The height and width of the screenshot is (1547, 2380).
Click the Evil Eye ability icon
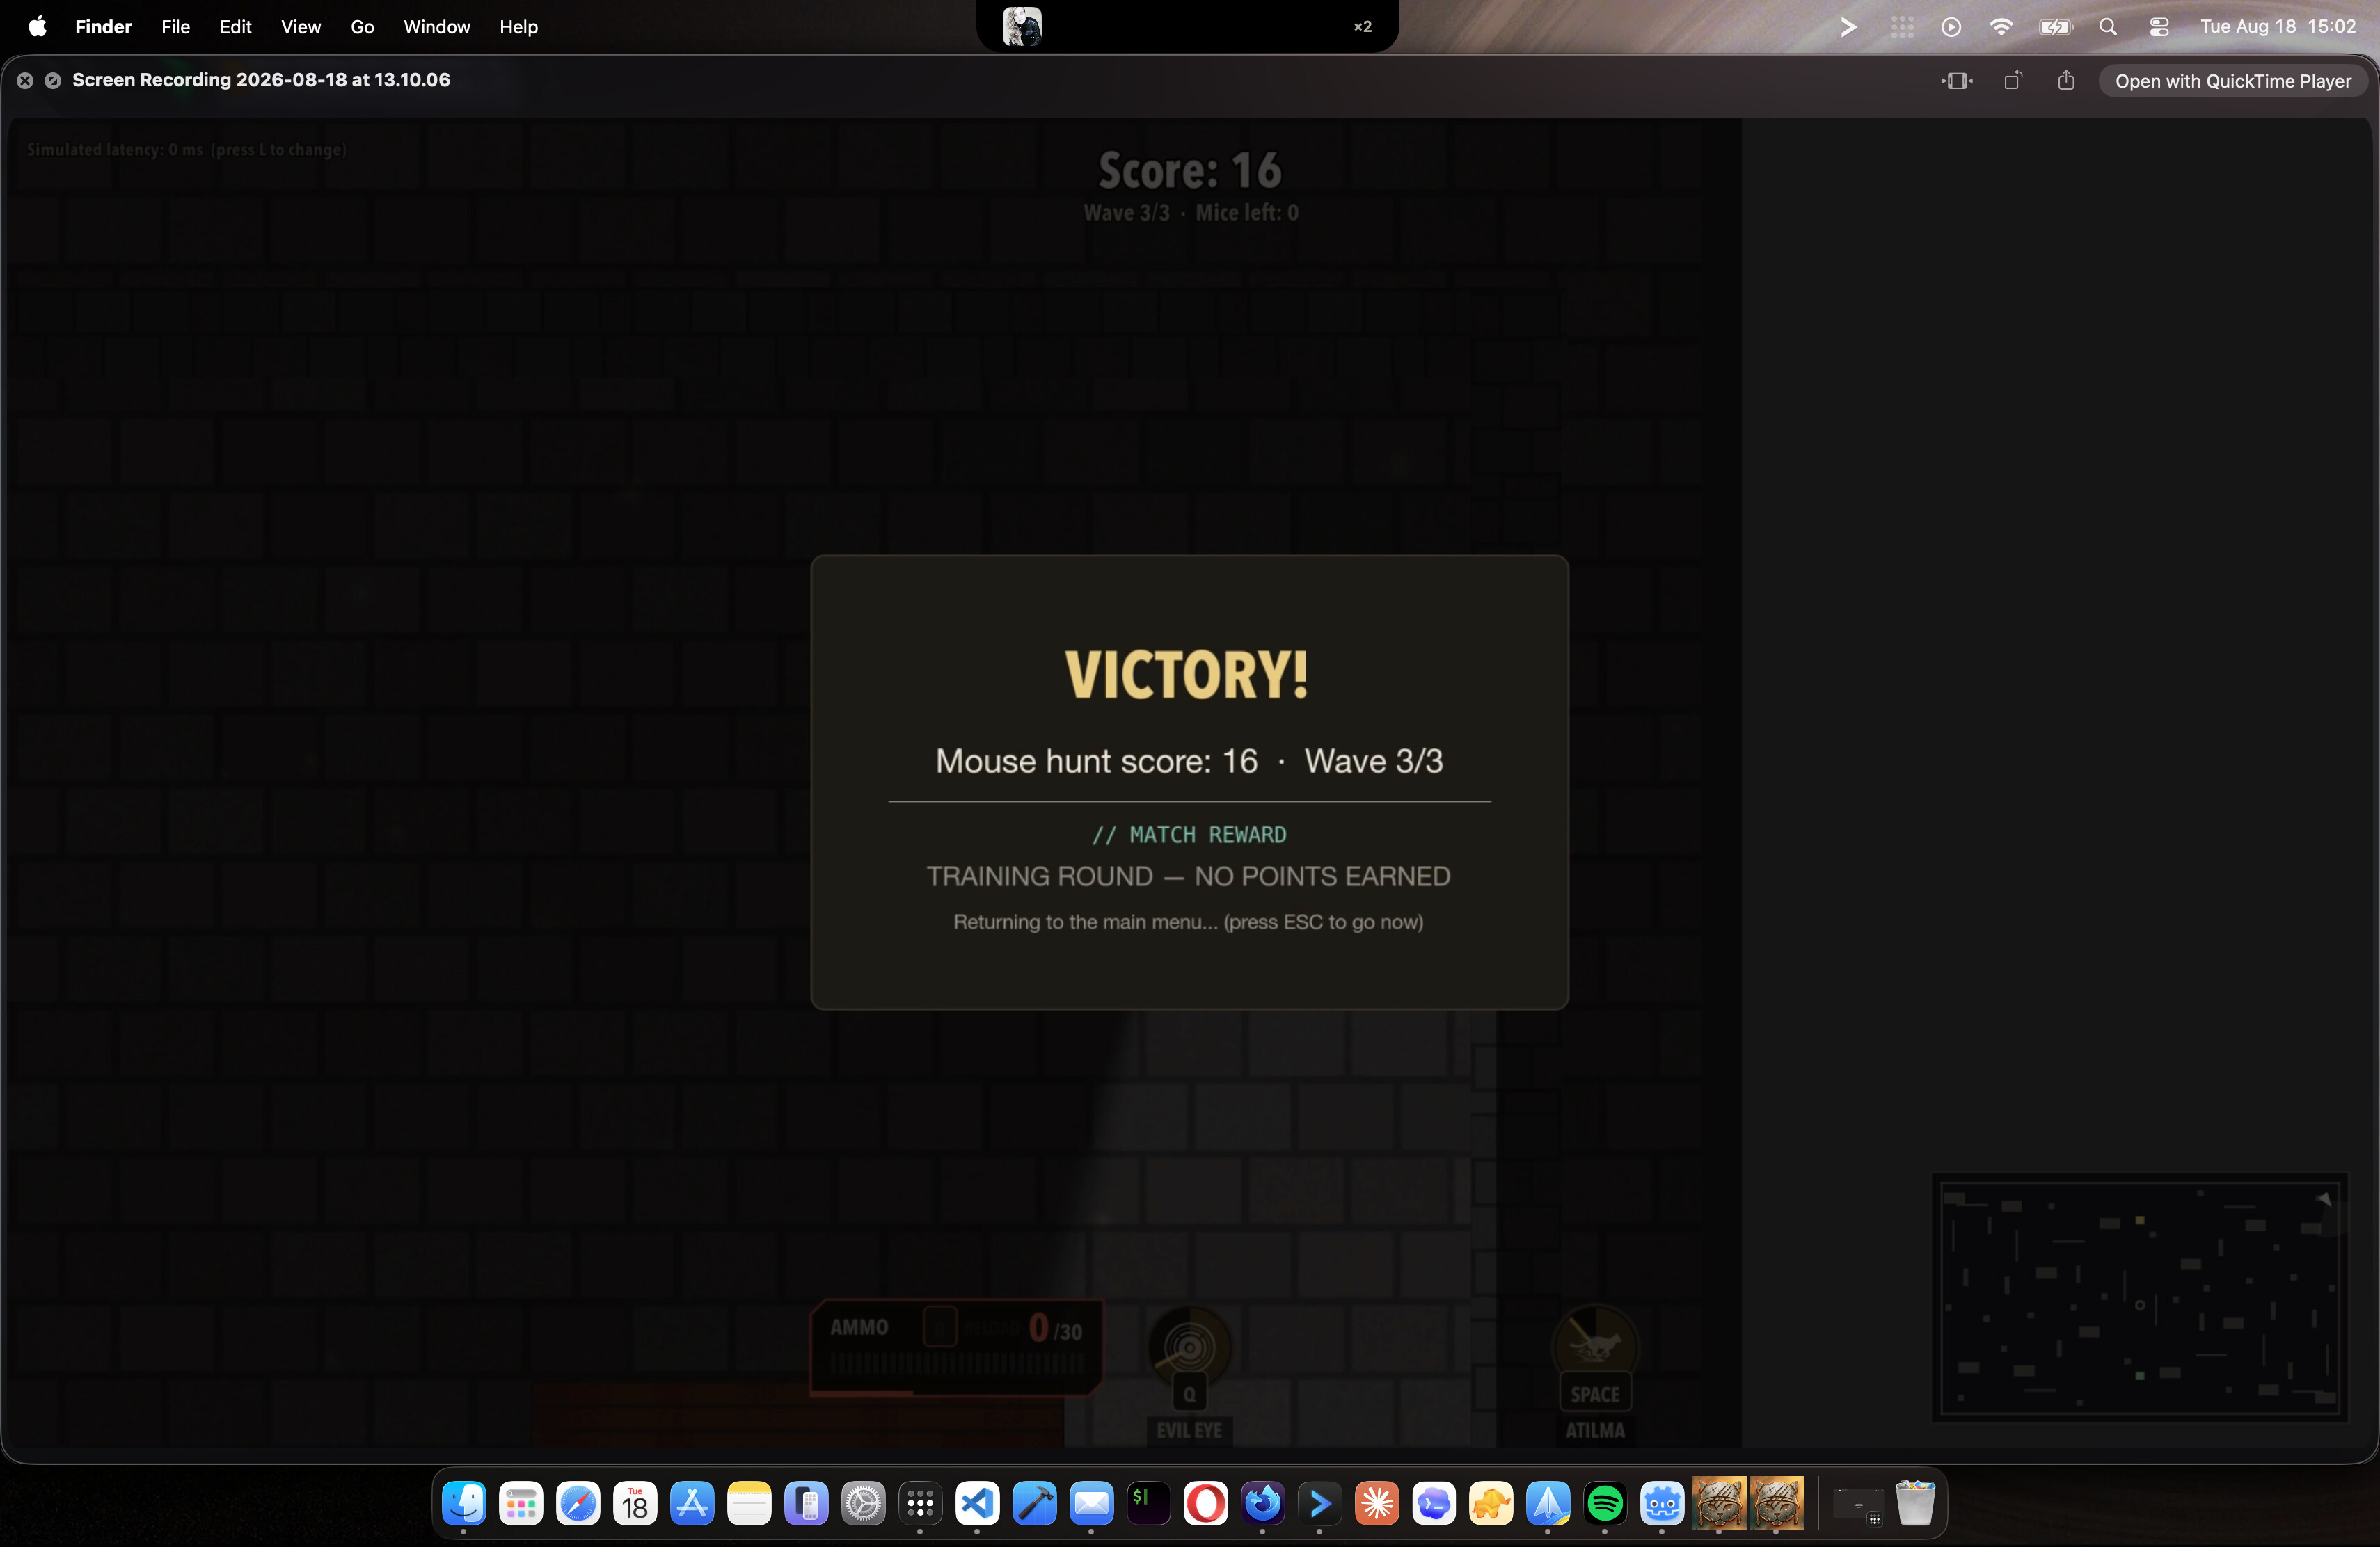coord(1189,1346)
